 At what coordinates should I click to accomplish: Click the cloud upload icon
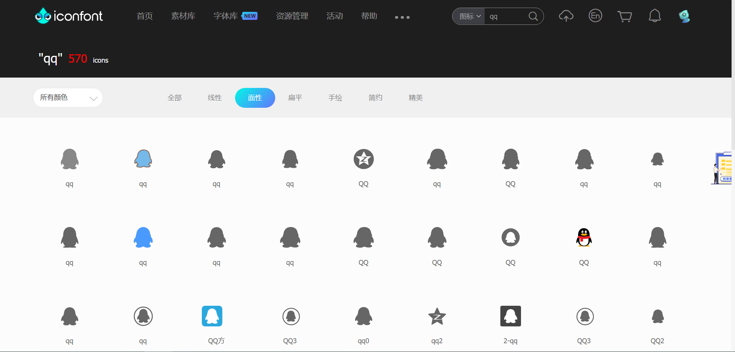tap(566, 16)
